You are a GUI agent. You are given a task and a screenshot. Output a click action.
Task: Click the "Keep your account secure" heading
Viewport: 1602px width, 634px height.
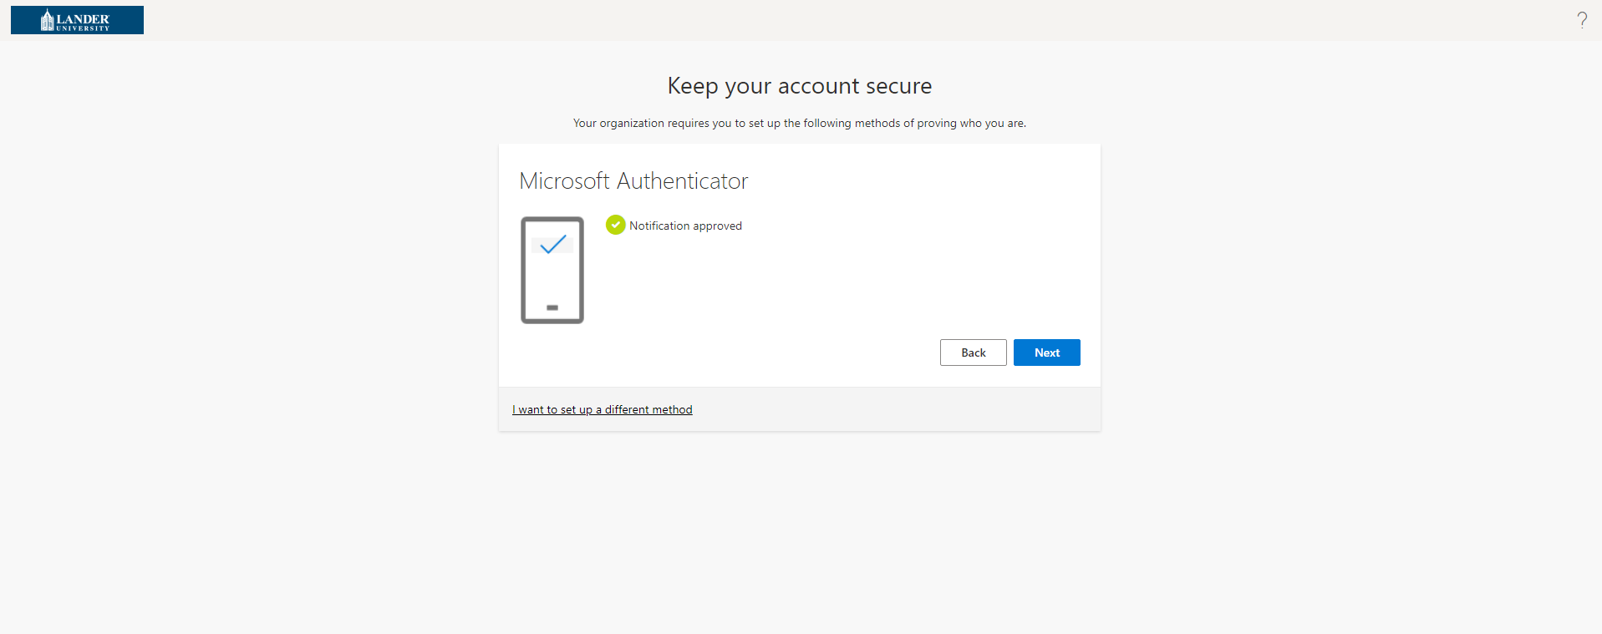(x=799, y=86)
